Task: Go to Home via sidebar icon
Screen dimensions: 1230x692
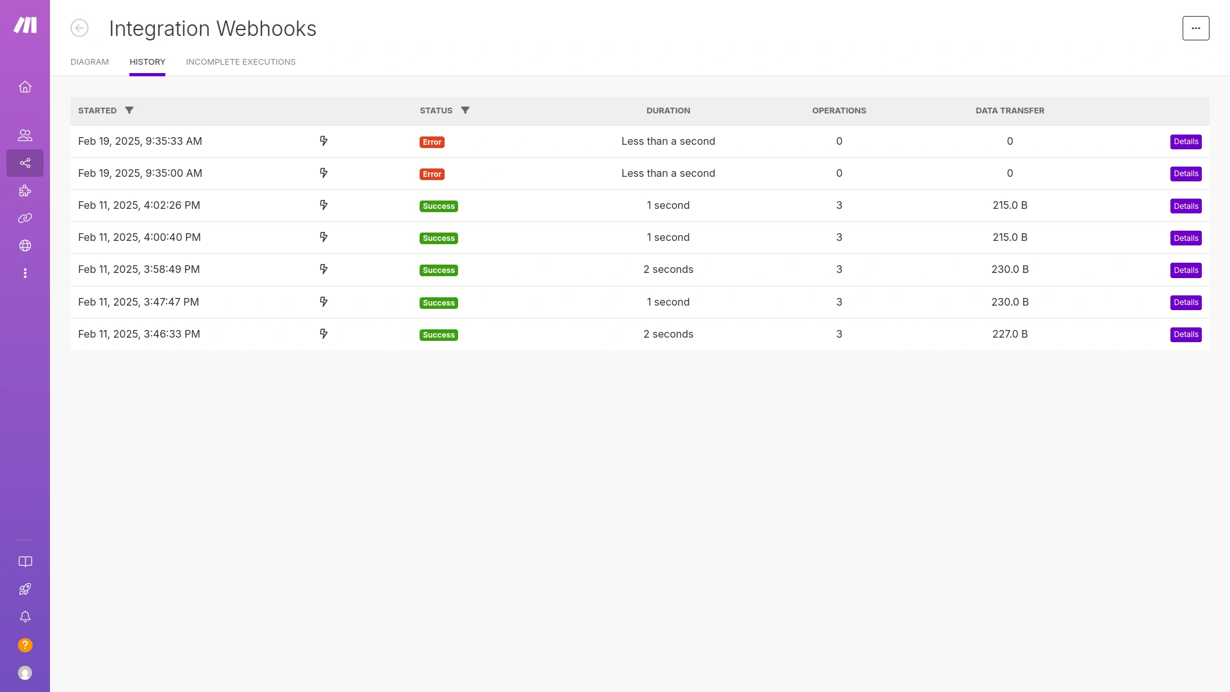Action: point(25,87)
